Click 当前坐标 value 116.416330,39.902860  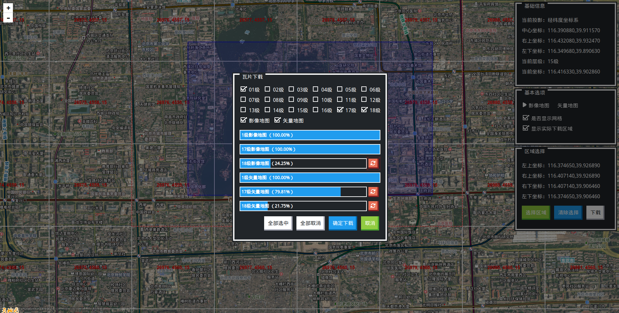574,72
